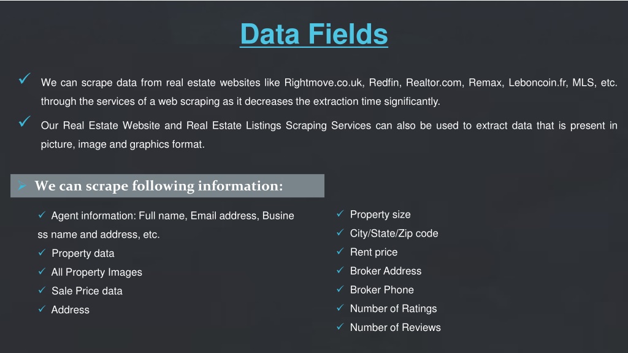Viewport: 628px width, 353px height.
Task: Click checkmark next to All Property Images
Action: coord(42,271)
